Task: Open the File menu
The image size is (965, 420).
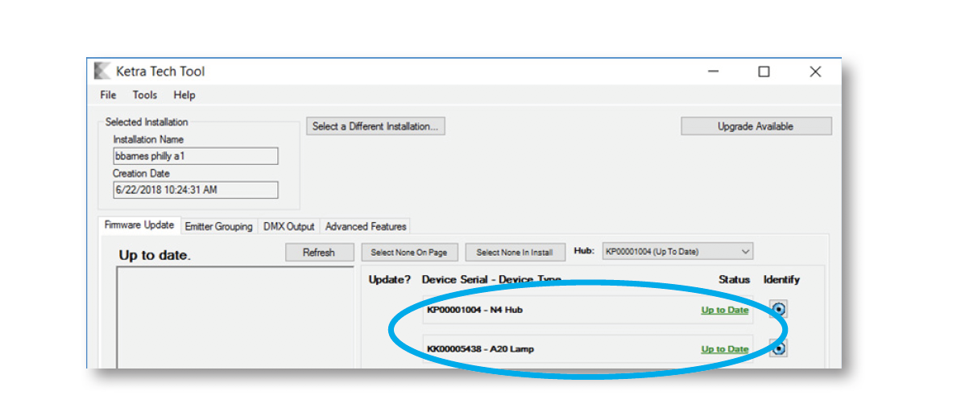Action: (x=108, y=95)
